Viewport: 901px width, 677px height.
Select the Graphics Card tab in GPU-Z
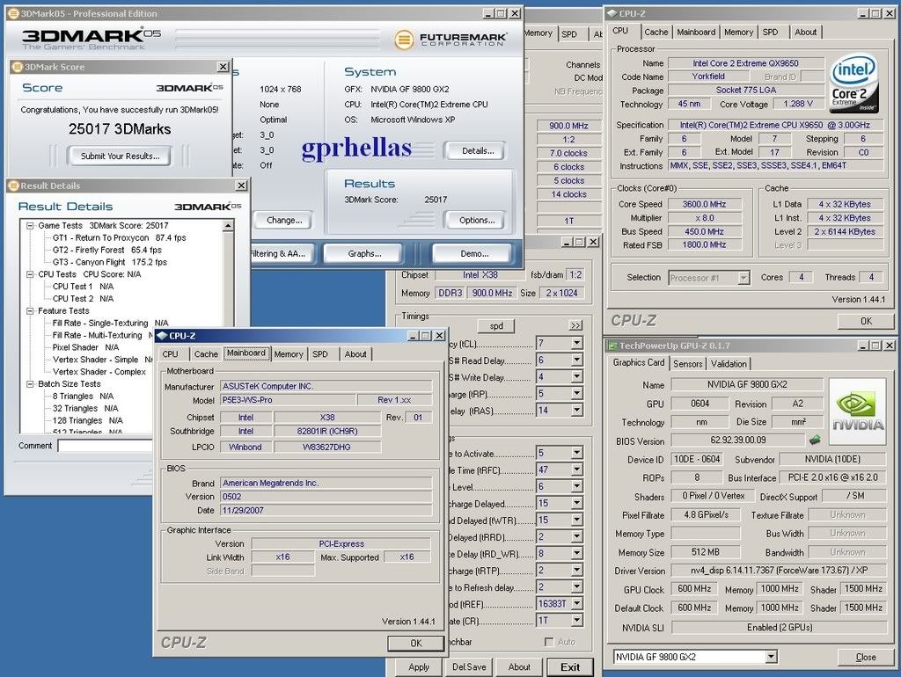pos(639,362)
